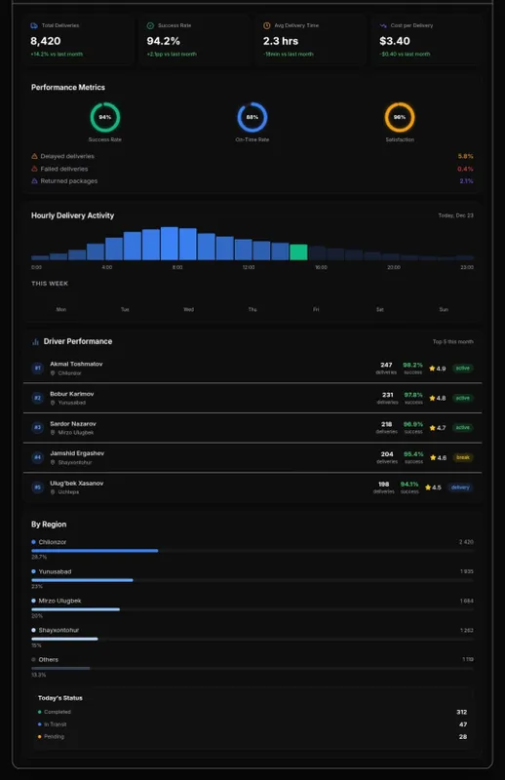The image size is (505, 780).
Task: Click the Shayxontohur region progress bar
Action: click(x=252, y=639)
